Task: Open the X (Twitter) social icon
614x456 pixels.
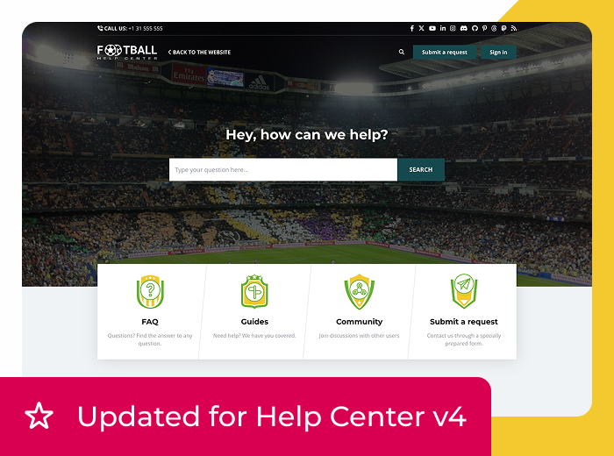Action: (x=421, y=28)
